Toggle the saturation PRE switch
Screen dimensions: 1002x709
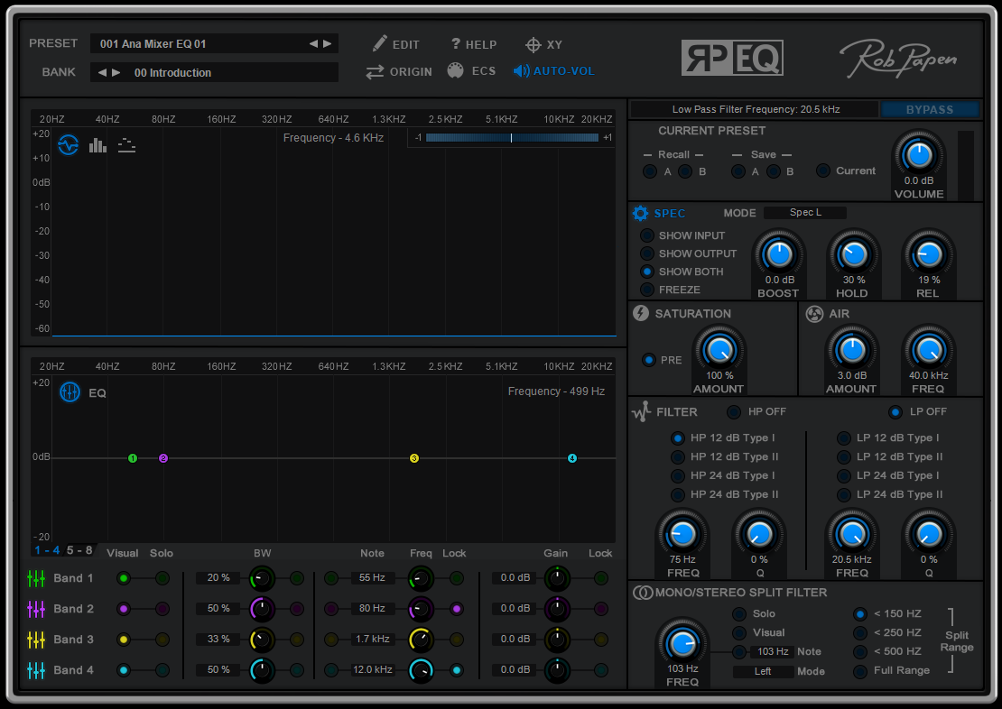click(649, 360)
